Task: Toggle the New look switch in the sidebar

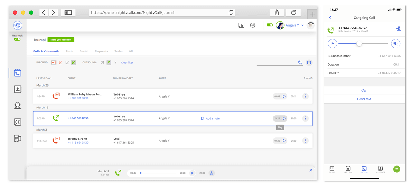Action: click(x=17, y=39)
